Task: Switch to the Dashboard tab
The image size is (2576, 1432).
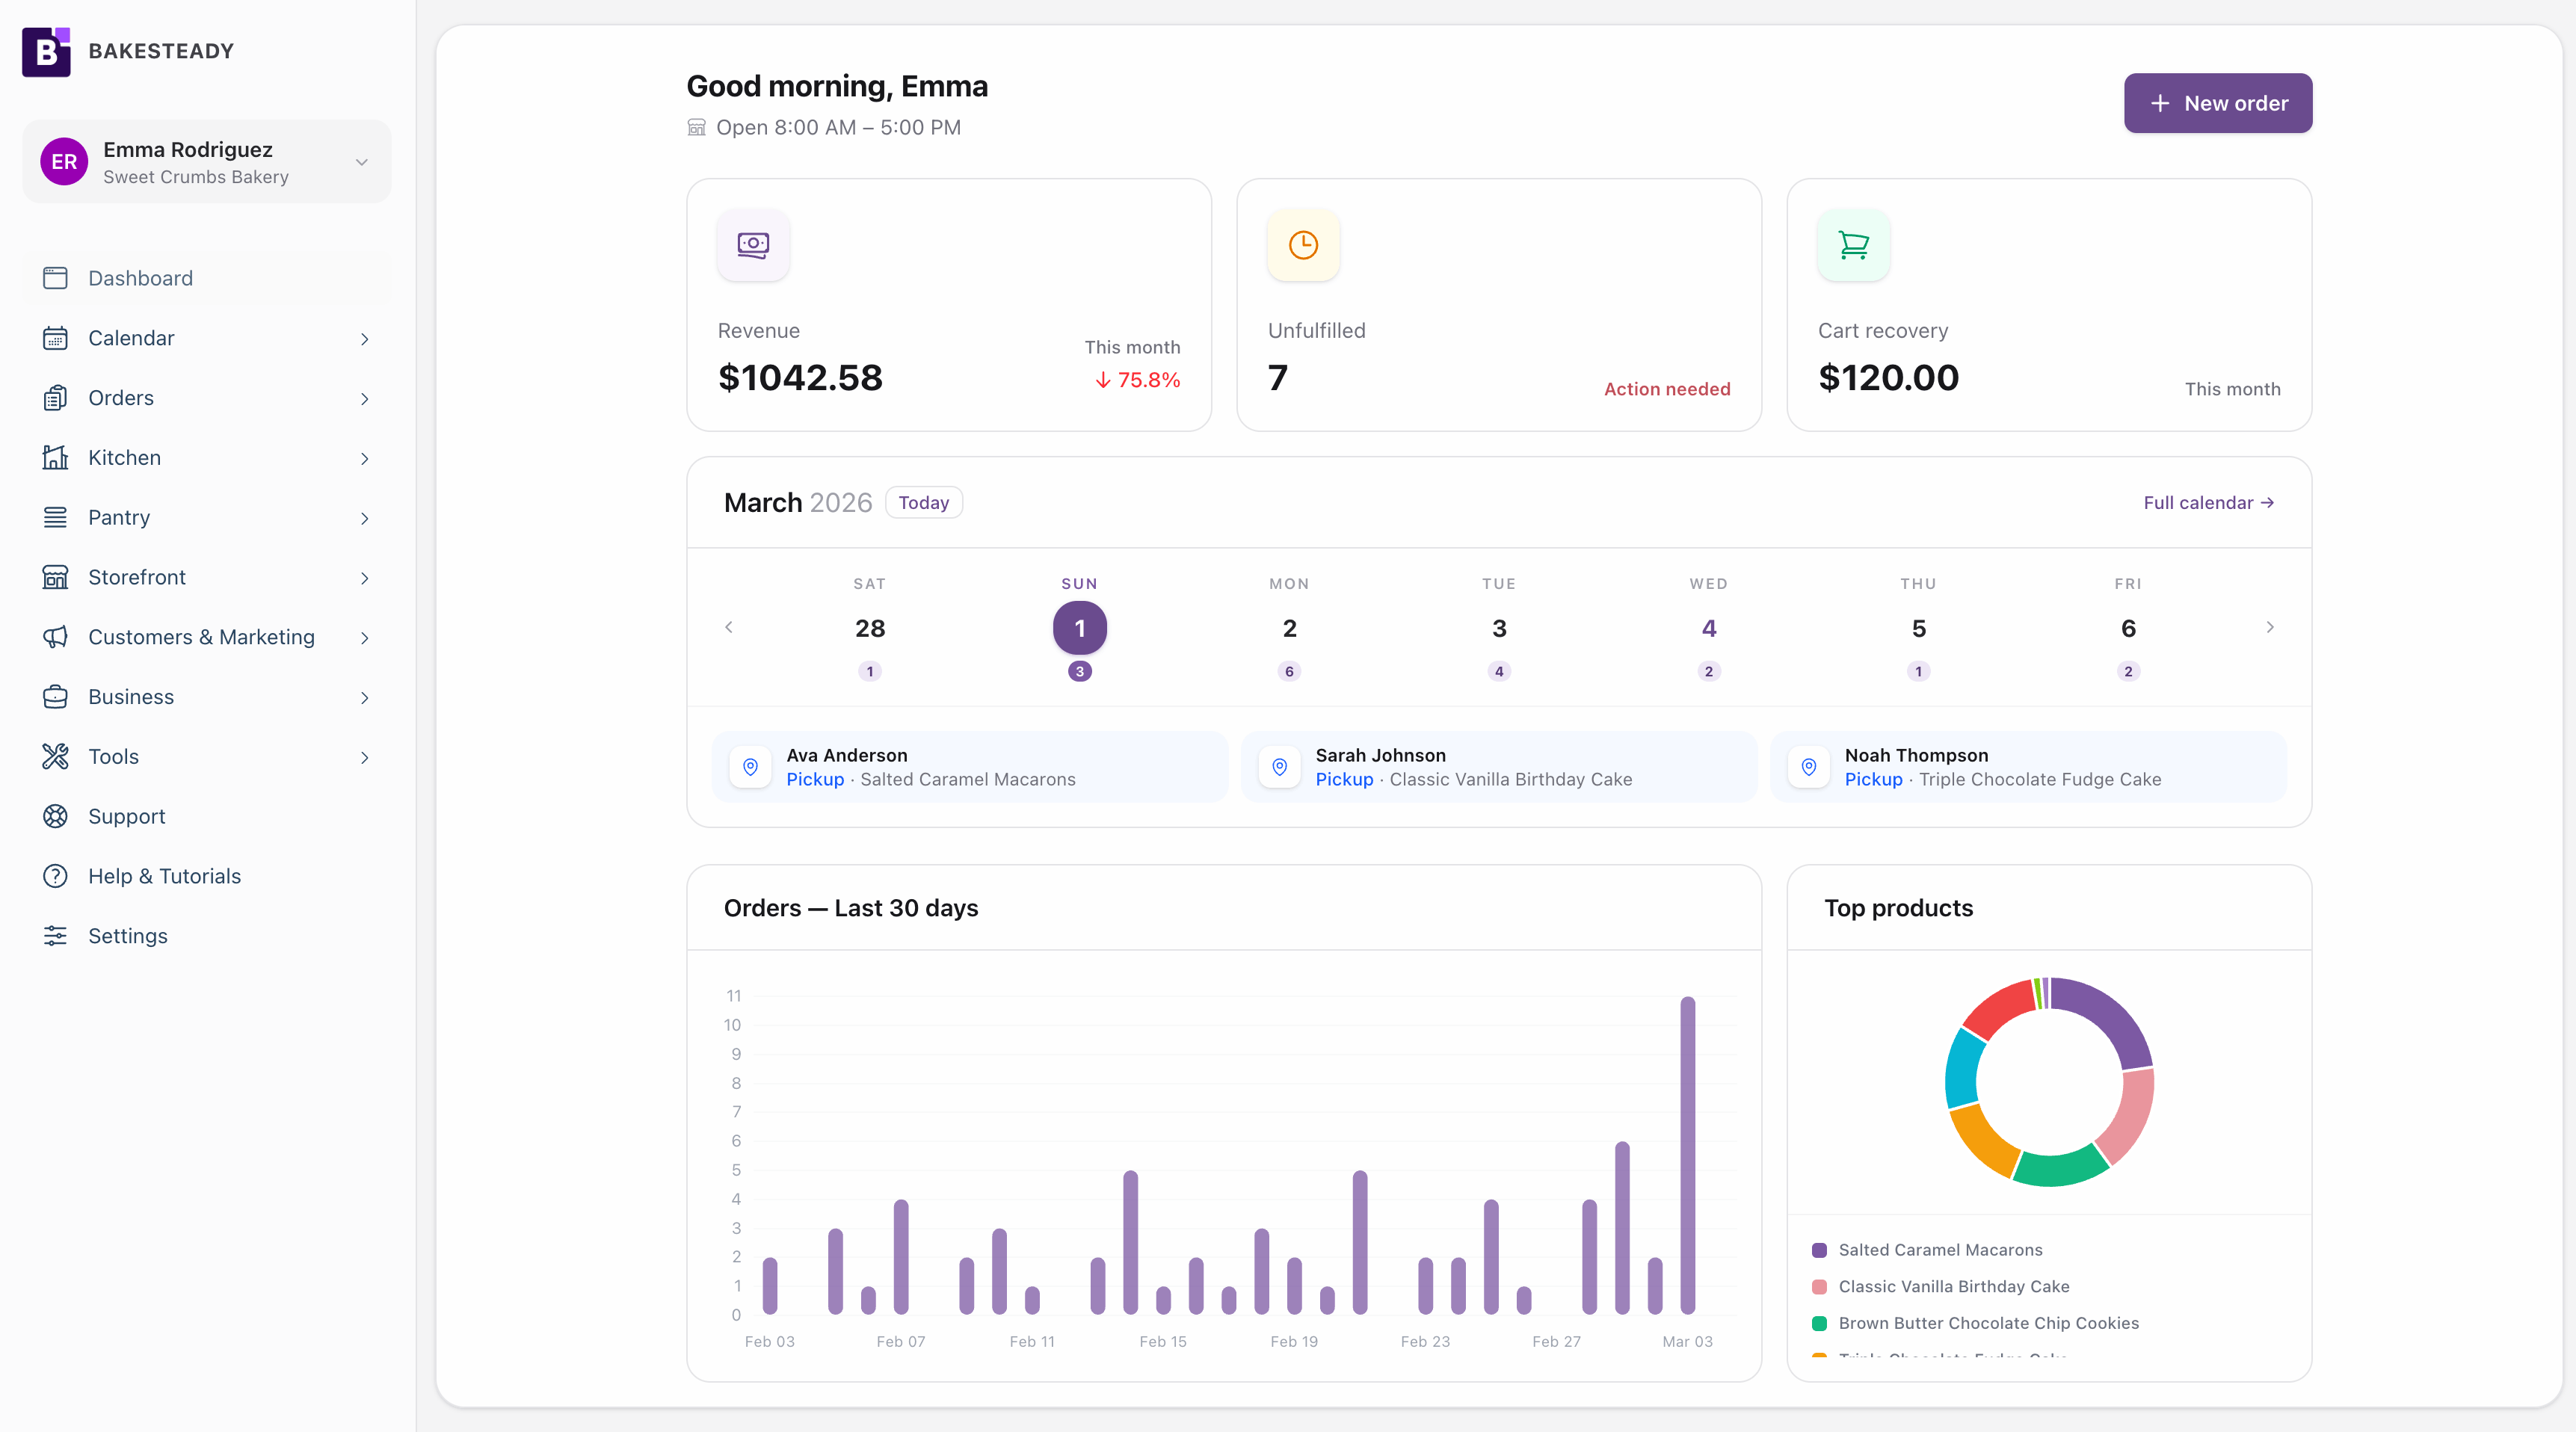Action: pyautogui.click(x=140, y=278)
